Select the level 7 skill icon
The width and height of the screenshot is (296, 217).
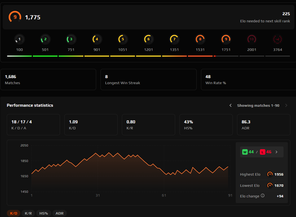pyautogui.click(x=174, y=39)
